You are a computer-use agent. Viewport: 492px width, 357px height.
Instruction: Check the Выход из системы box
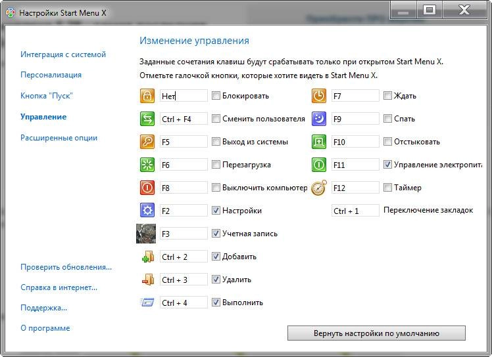point(216,142)
